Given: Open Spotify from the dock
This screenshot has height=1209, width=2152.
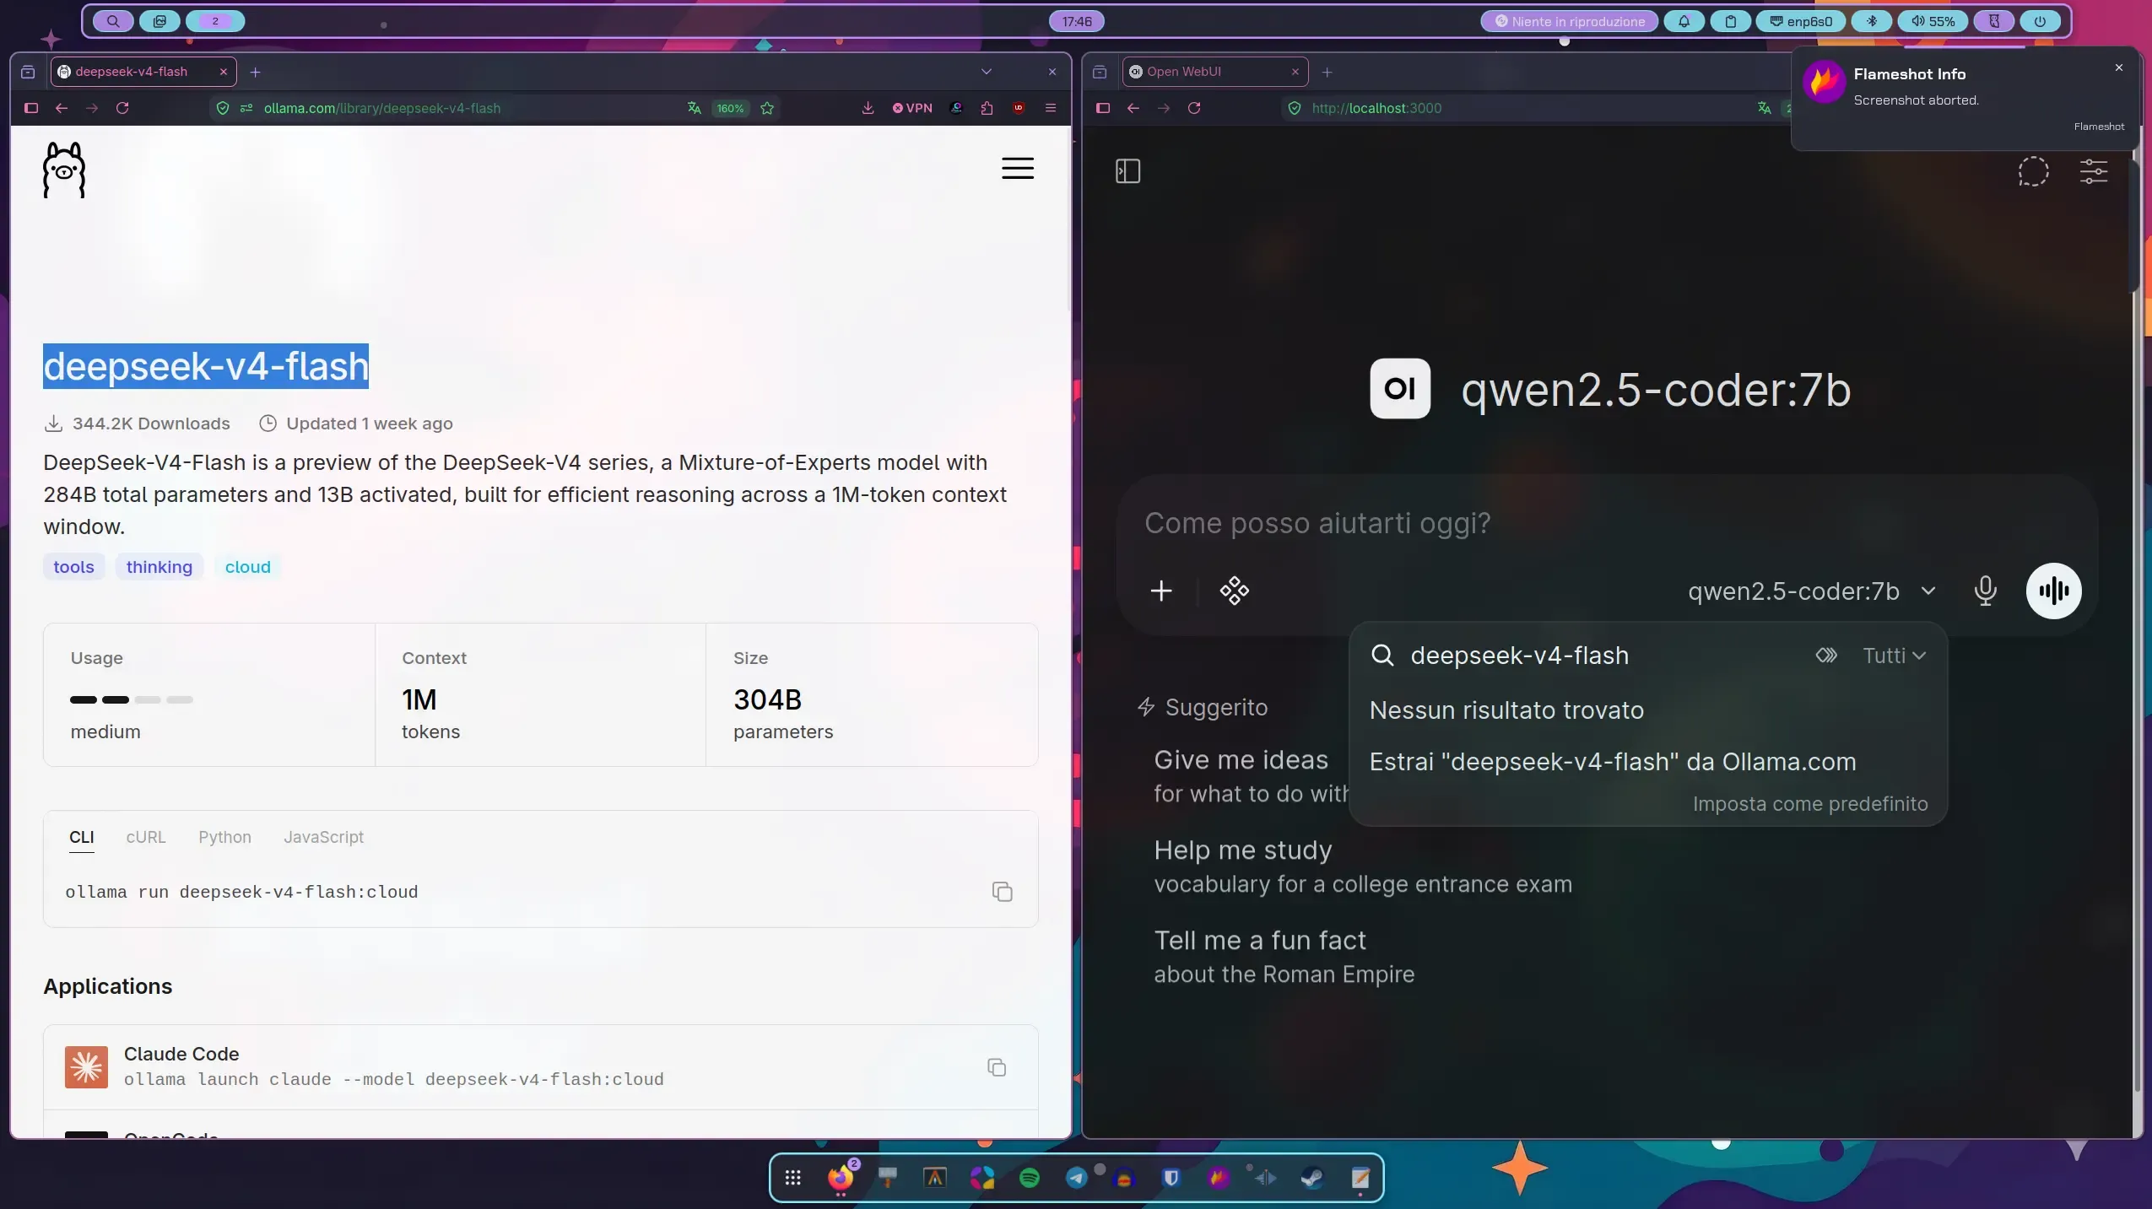Looking at the screenshot, I should 1030,1178.
